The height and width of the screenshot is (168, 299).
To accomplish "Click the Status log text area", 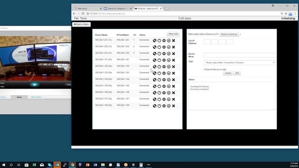I will click(232, 96).
